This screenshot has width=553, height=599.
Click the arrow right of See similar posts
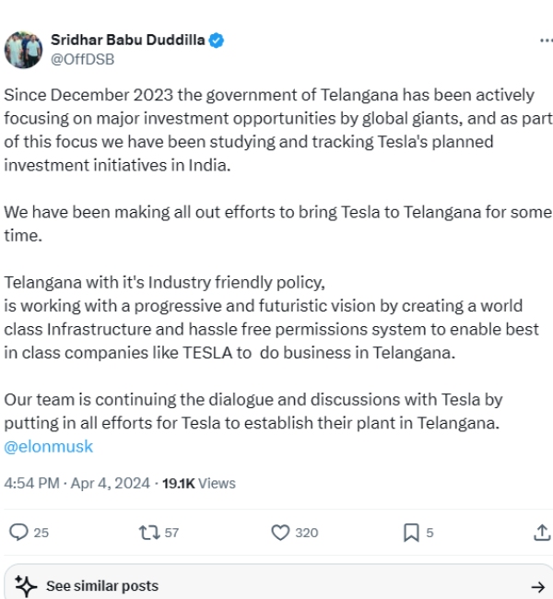click(x=538, y=586)
